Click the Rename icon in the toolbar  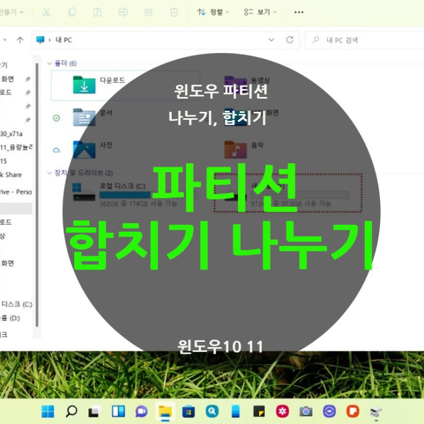pyautogui.click(x=123, y=12)
